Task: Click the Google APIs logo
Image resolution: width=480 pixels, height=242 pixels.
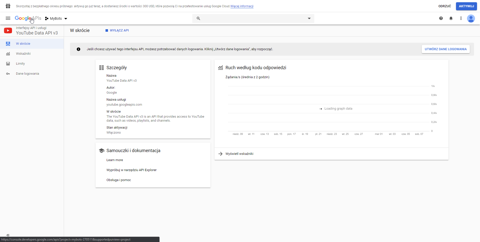Action: point(28,18)
